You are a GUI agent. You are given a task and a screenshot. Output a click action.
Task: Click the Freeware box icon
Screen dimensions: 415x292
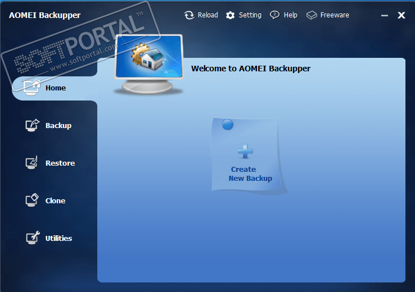tap(312, 15)
